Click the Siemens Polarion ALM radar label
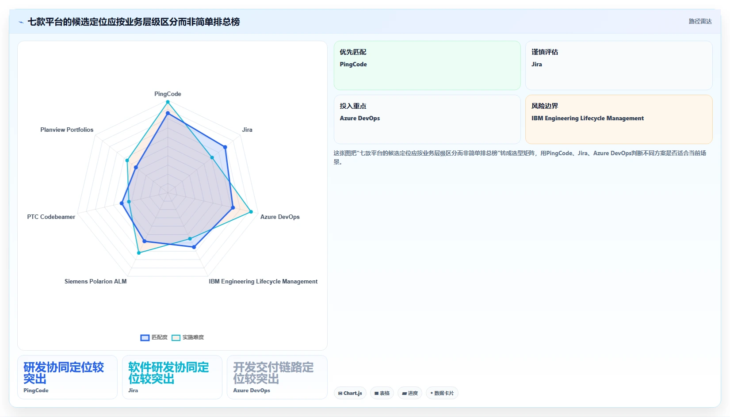 click(96, 281)
